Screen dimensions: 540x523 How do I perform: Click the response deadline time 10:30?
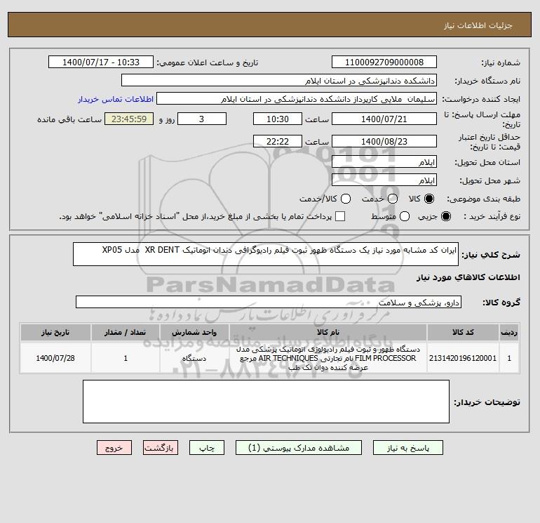(278, 119)
